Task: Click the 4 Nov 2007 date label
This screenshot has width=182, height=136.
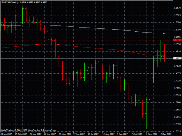Action: 152,134
